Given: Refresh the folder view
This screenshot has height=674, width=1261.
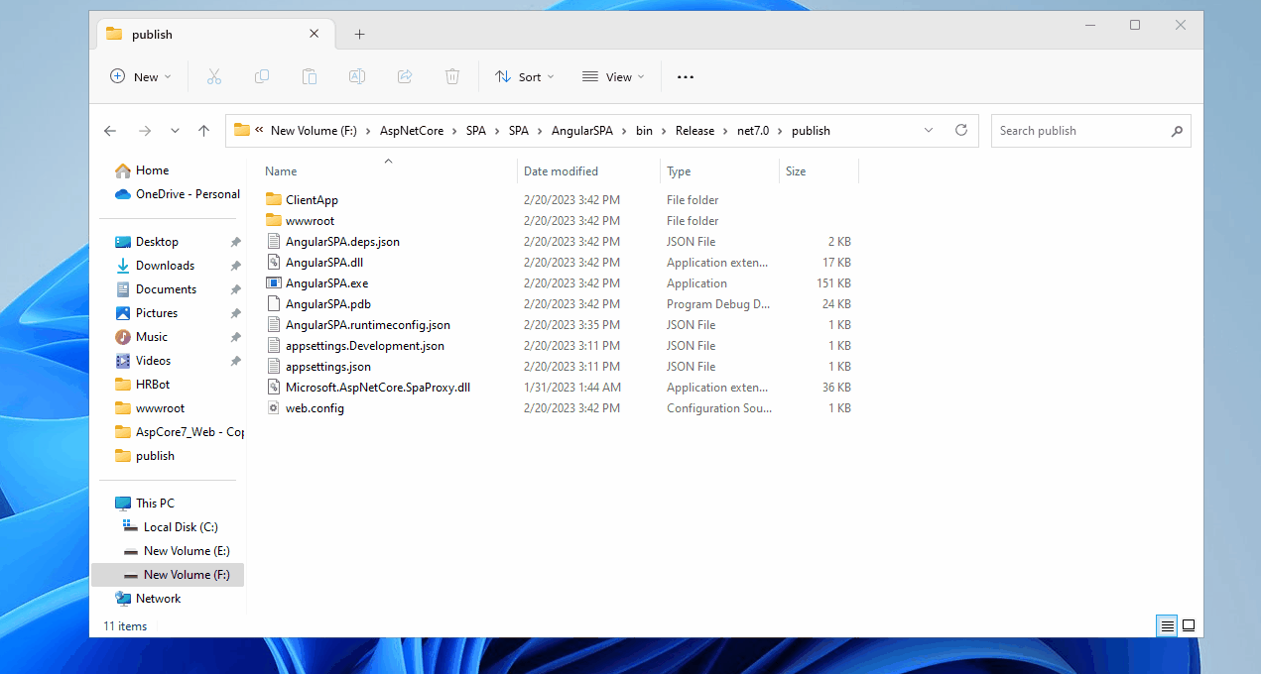Looking at the screenshot, I should click(960, 130).
